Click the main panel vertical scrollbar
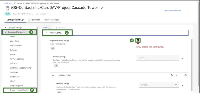The width and height of the screenshot is (200, 93). (192, 65)
